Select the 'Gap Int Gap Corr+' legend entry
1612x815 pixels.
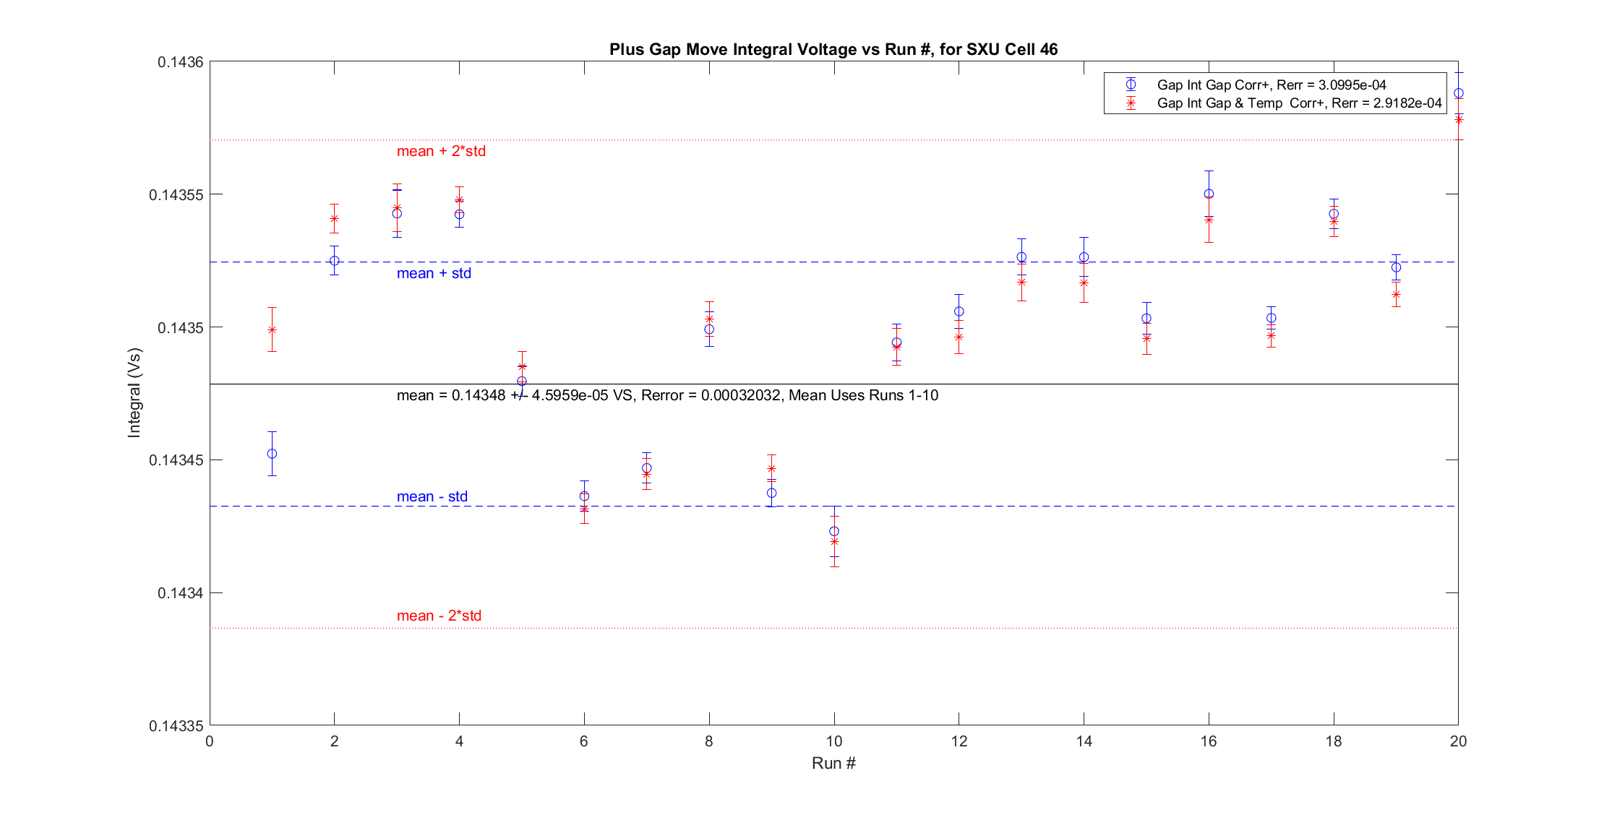(x=1271, y=85)
